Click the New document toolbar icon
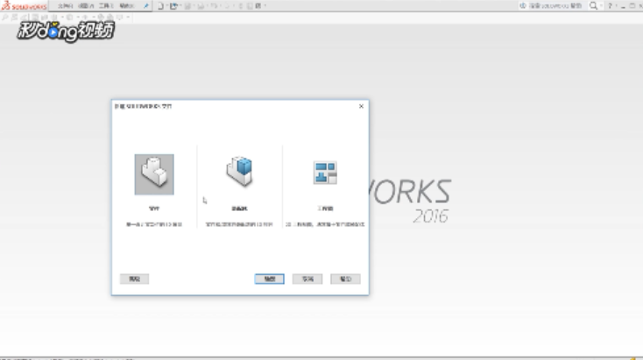The width and height of the screenshot is (643, 360). [x=161, y=6]
